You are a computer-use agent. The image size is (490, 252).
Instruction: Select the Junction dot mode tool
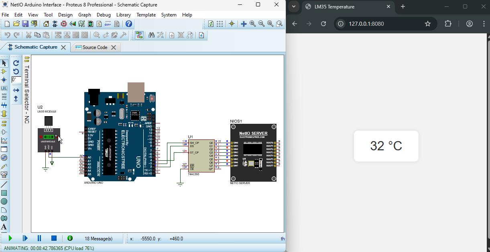tap(4, 80)
